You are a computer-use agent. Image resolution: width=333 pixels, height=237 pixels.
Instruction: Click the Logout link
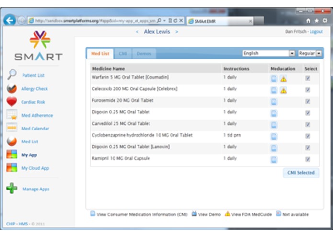[316, 32]
